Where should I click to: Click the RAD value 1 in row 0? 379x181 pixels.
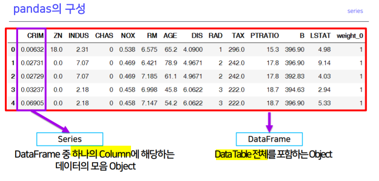click(220, 50)
